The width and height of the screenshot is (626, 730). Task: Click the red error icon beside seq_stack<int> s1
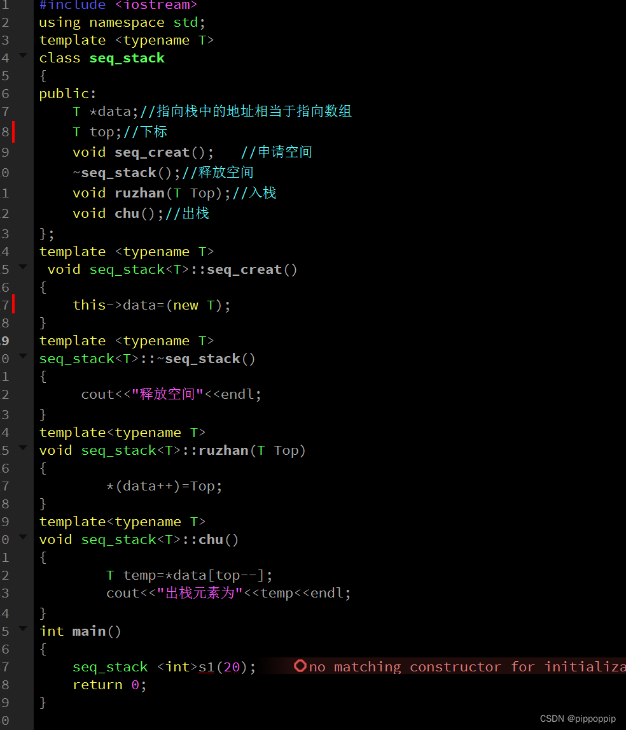[300, 666]
